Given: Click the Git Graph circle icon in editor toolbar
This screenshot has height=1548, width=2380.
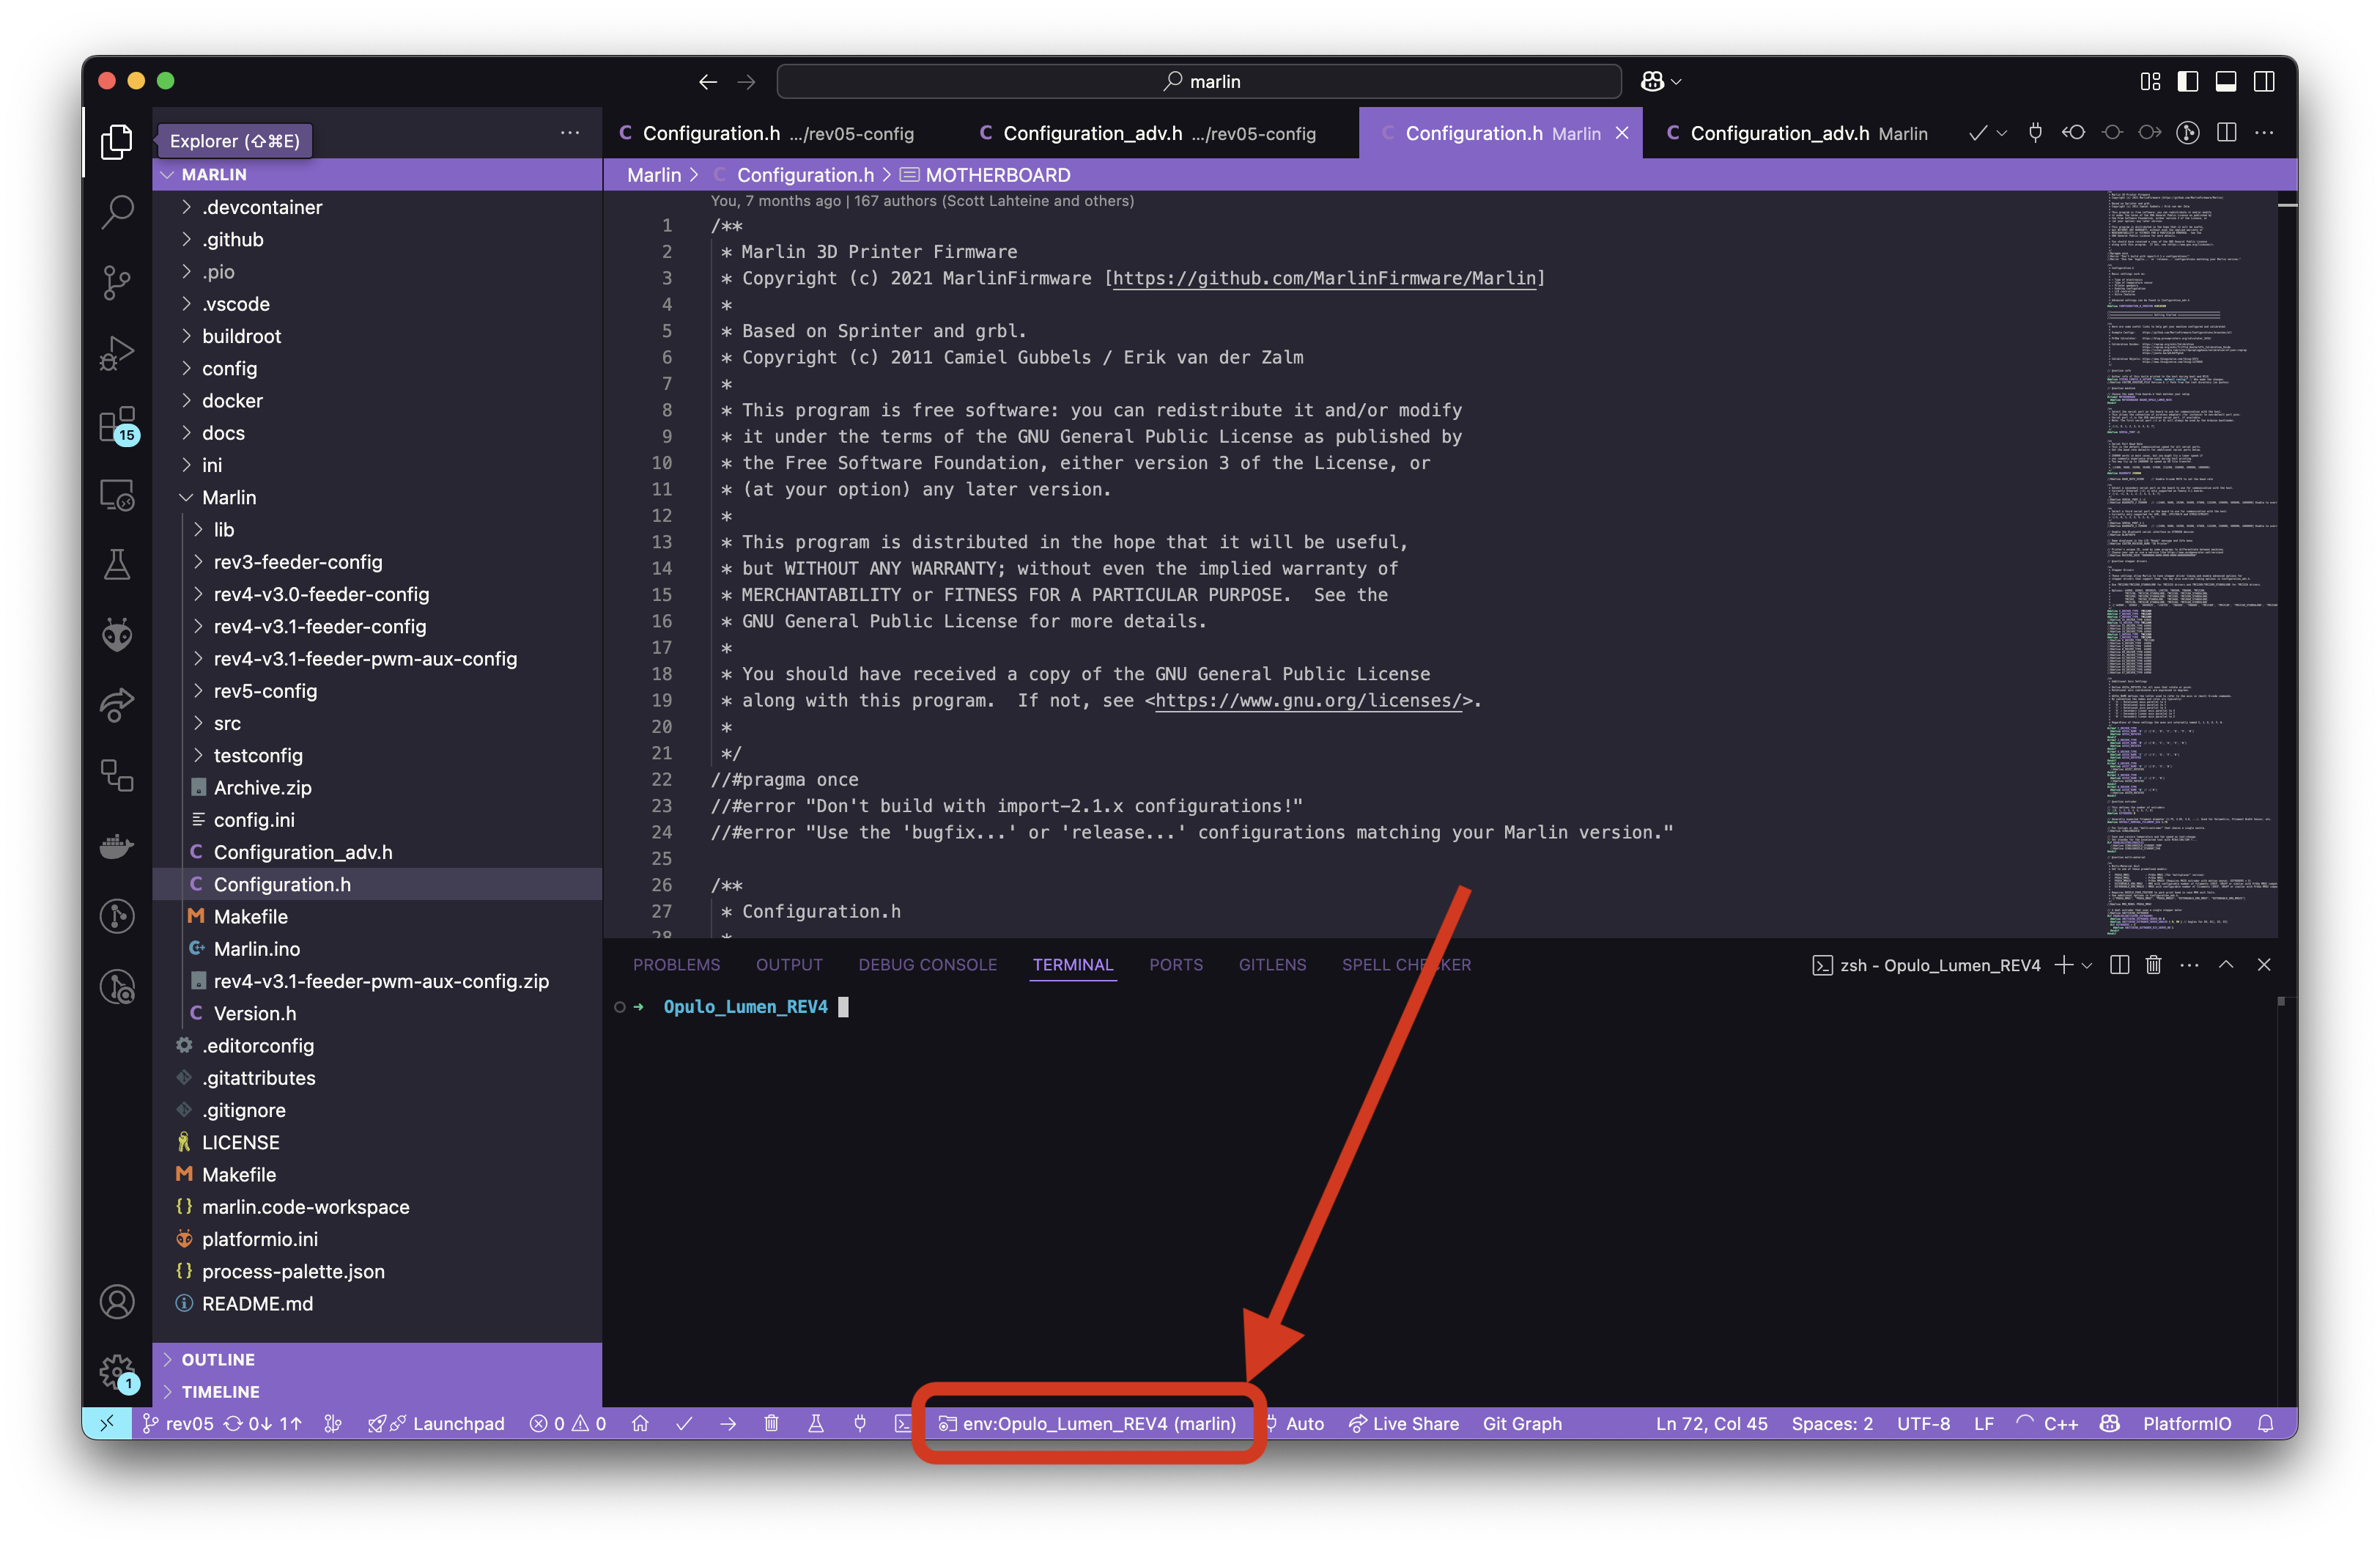Looking at the screenshot, I should 2187,132.
